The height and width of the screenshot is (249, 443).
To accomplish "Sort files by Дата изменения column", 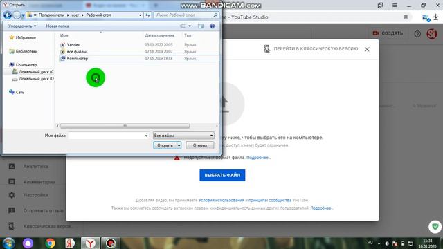I will (x=159, y=35).
